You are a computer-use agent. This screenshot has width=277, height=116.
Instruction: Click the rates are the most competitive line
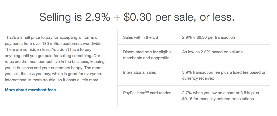54,62
